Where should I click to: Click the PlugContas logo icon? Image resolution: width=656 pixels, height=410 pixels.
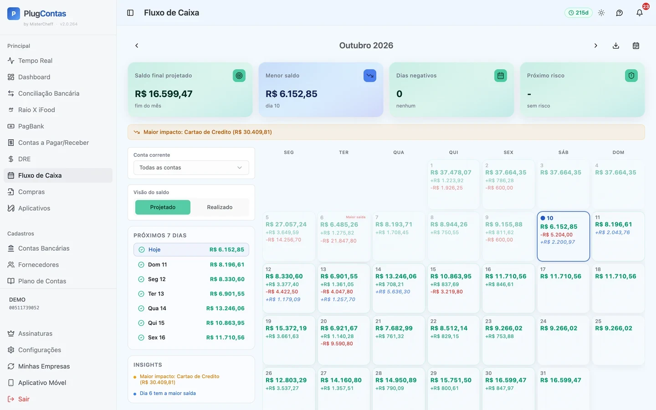pyautogui.click(x=14, y=14)
